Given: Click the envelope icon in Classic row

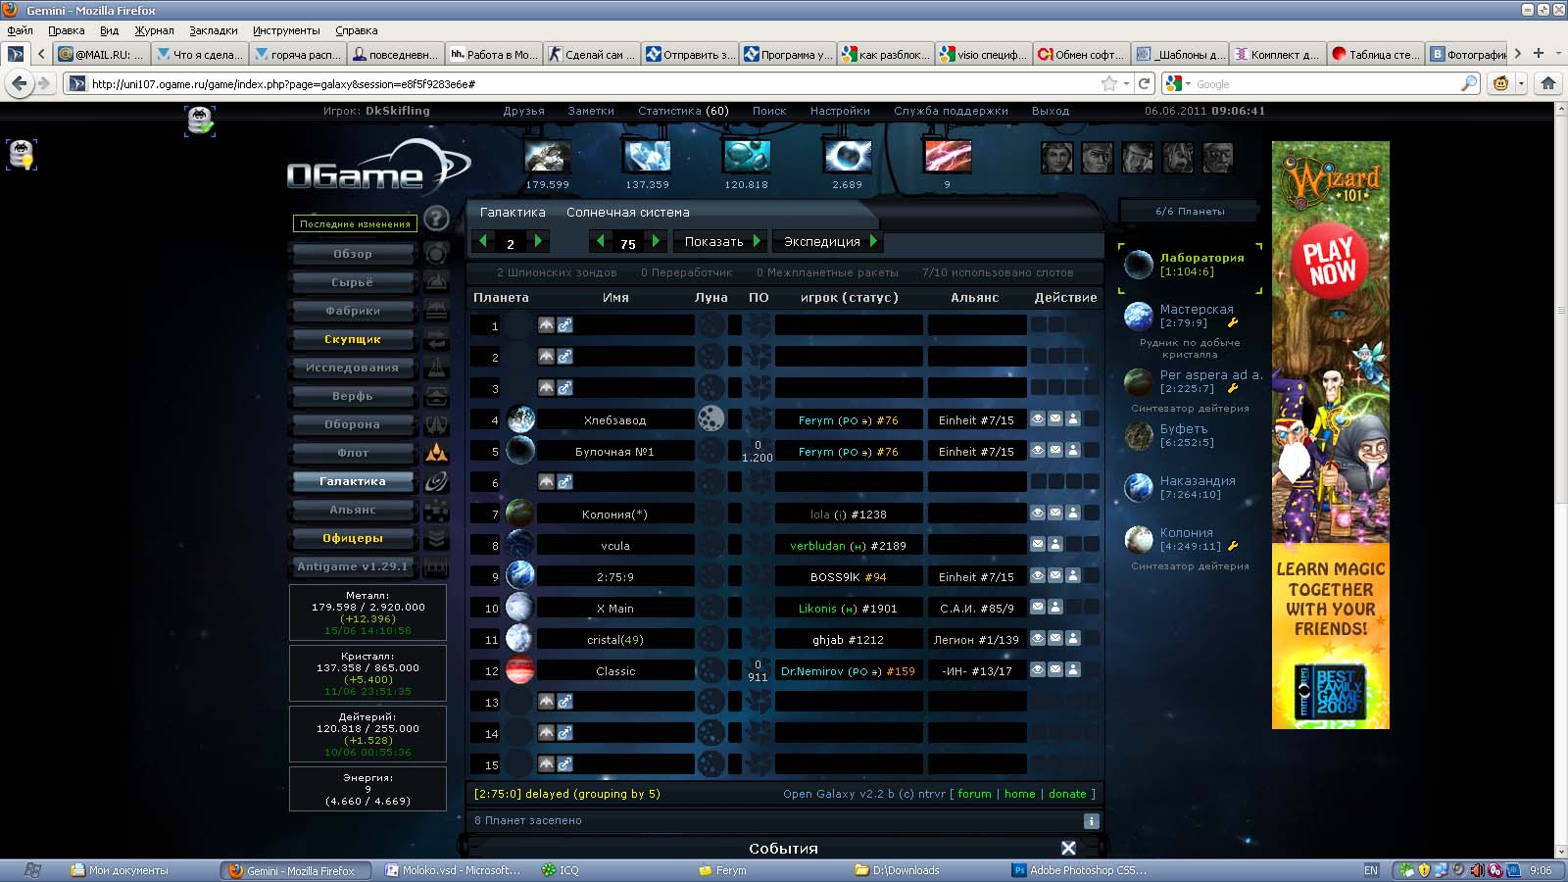Looking at the screenshot, I should [x=1055, y=670].
